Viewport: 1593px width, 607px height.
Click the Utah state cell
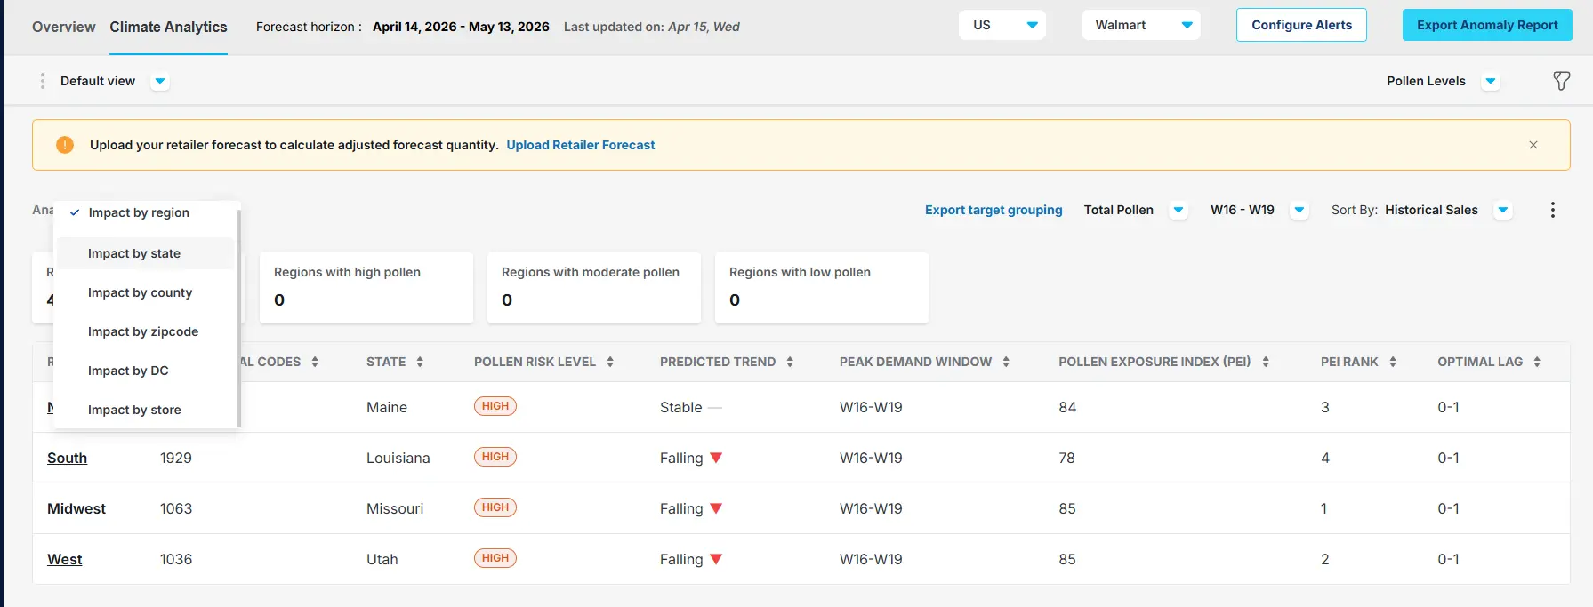pos(382,559)
